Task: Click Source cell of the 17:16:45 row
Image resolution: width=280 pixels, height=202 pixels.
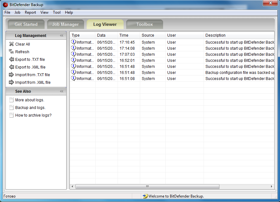Action: [148, 42]
